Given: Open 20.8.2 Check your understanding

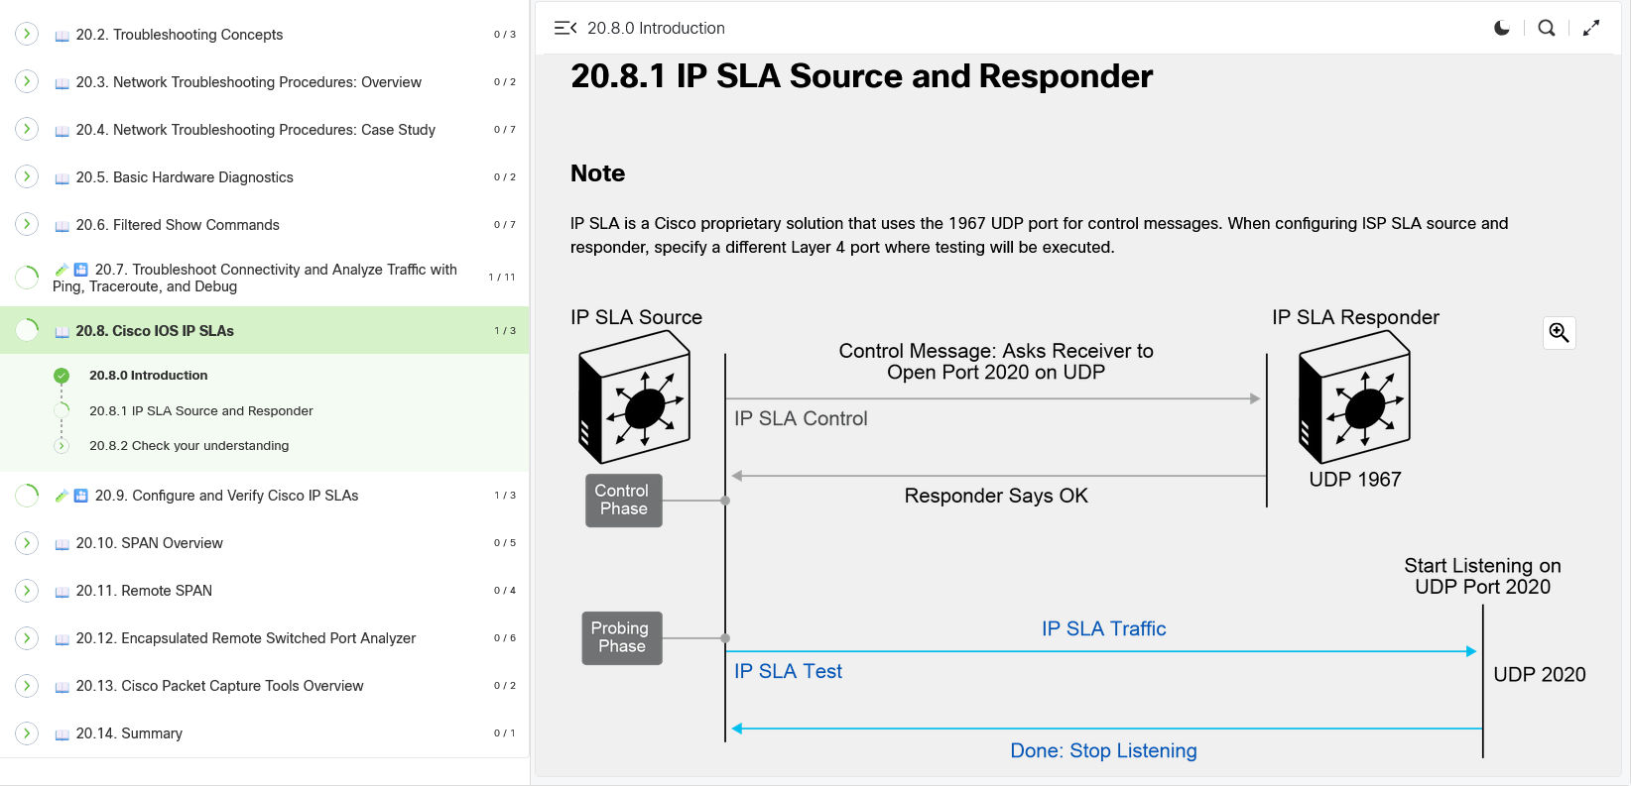Looking at the screenshot, I should 188,446.
